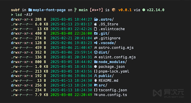The width and height of the screenshot is (191, 103).
Task: Click the git branch icon before main
Action: [76, 10]
